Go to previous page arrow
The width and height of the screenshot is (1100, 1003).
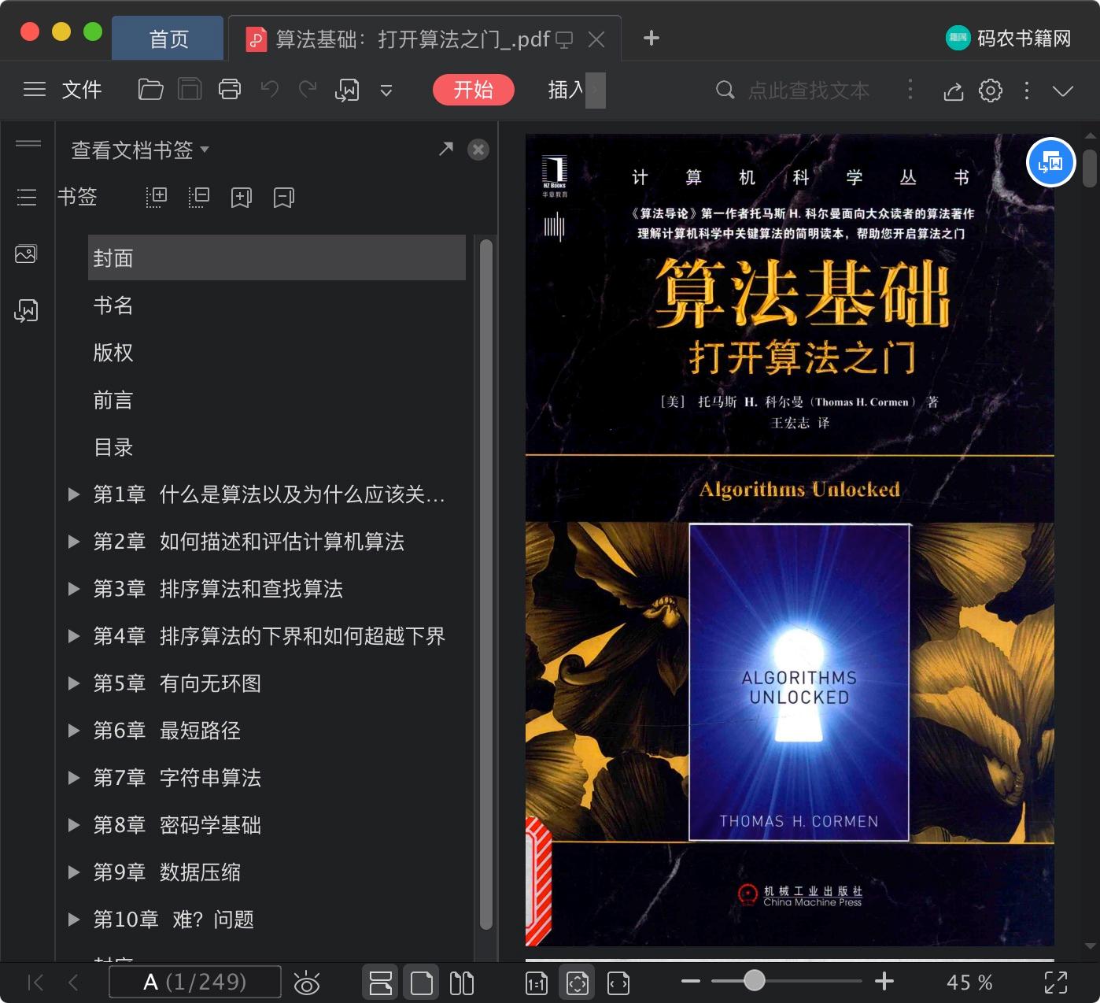[x=73, y=982]
